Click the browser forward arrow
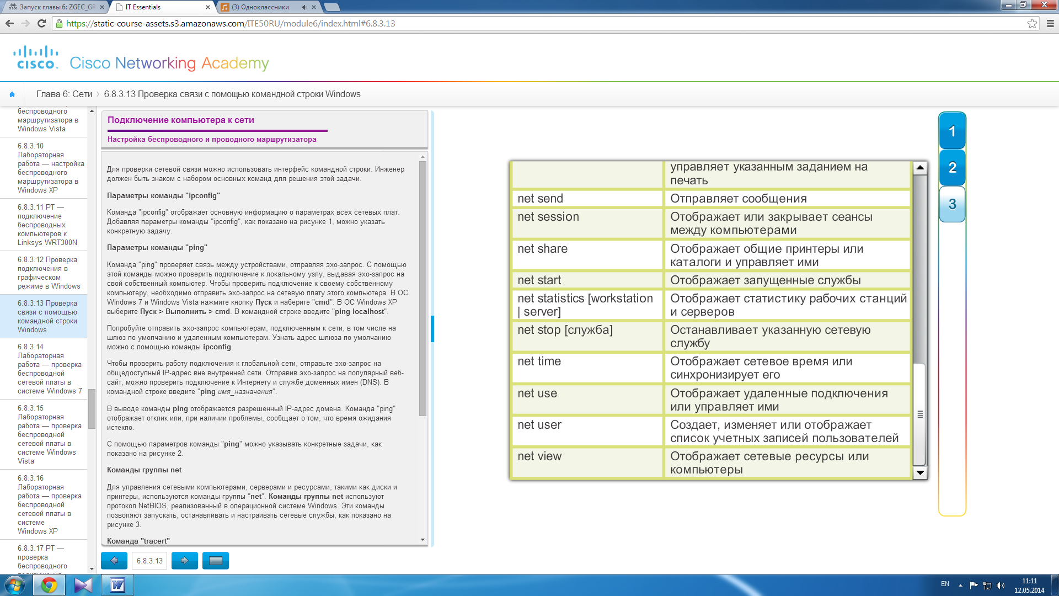The image size is (1059, 596). click(x=25, y=23)
